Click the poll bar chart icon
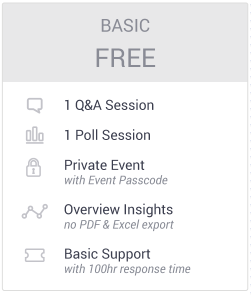Viewport: 251px width, 295px height. coord(35,135)
